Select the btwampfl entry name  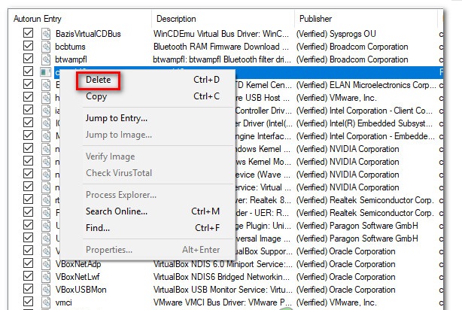(x=71, y=59)
